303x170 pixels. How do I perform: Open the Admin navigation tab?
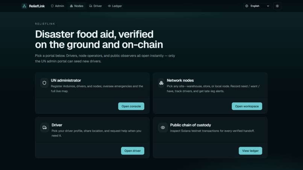tap(58, 6)
